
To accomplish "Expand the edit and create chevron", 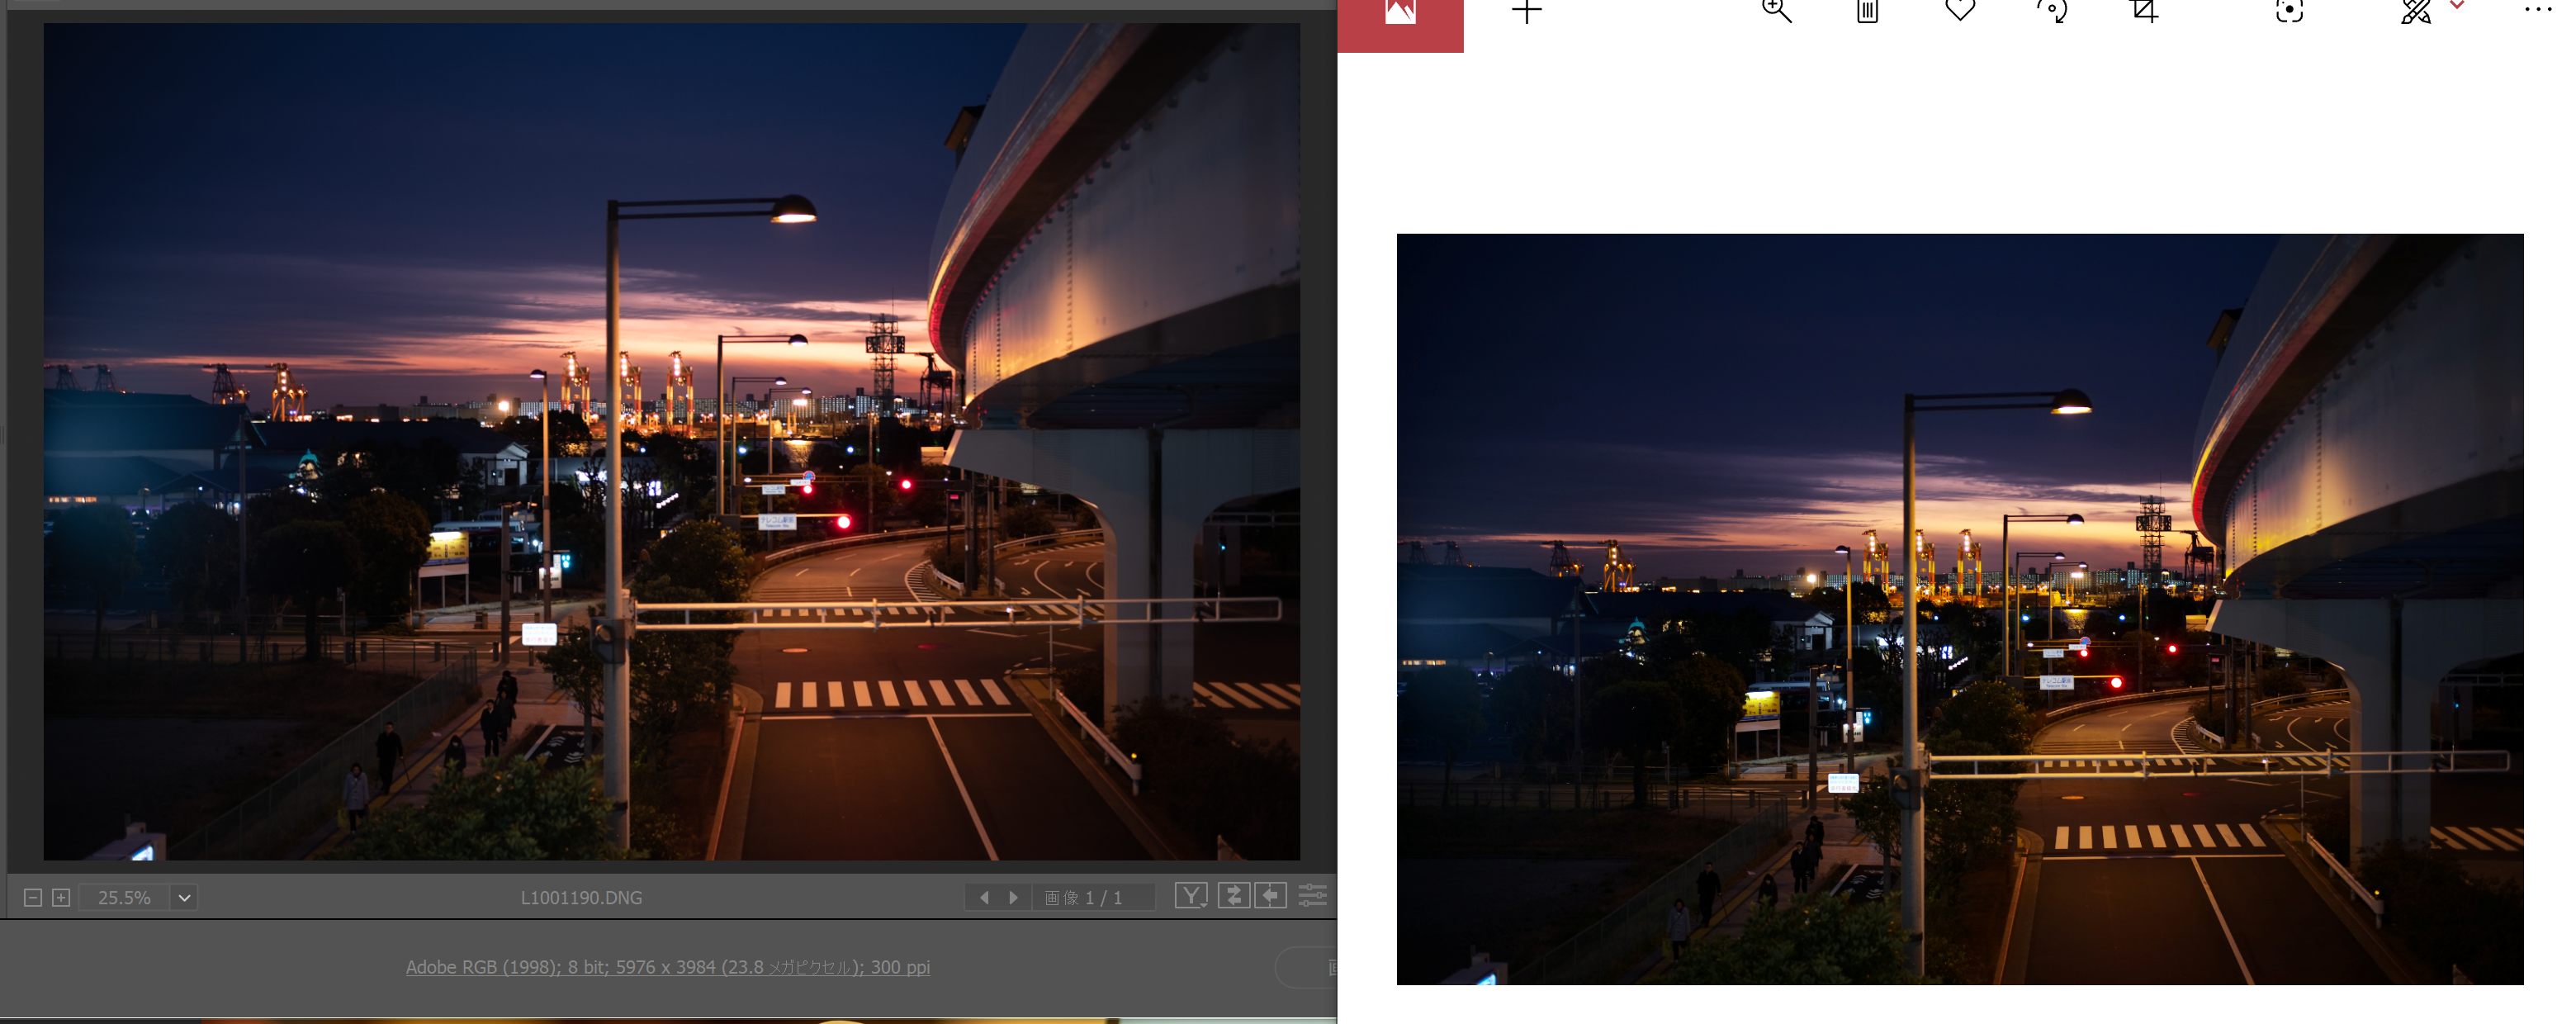I will pos(2457,6).
